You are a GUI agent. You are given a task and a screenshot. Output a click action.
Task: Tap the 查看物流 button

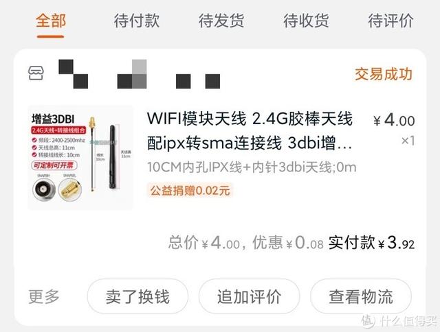[360, 297]
